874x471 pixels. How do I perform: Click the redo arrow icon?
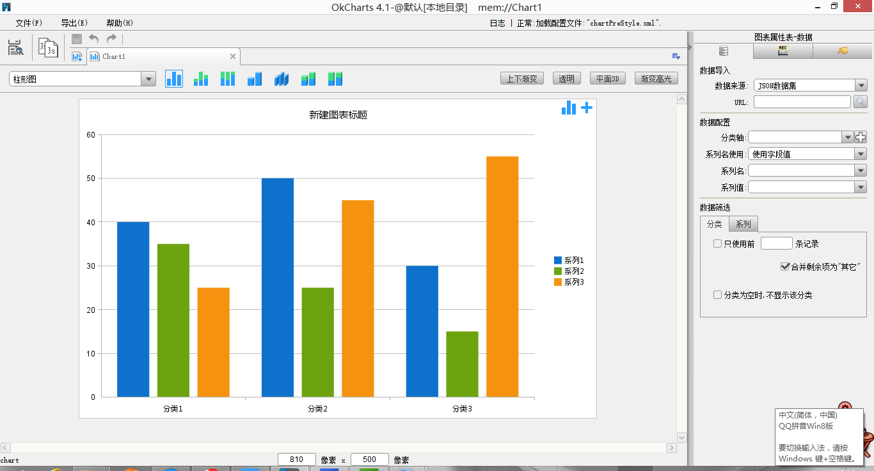coord(112,39)
